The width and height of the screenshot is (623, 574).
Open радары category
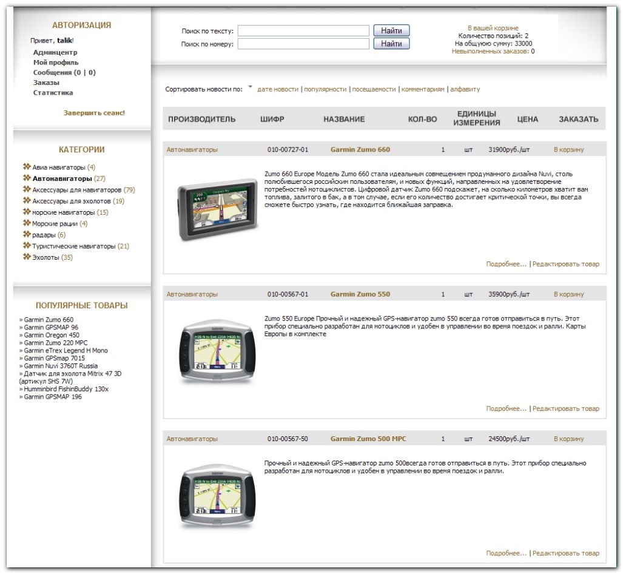44,235
